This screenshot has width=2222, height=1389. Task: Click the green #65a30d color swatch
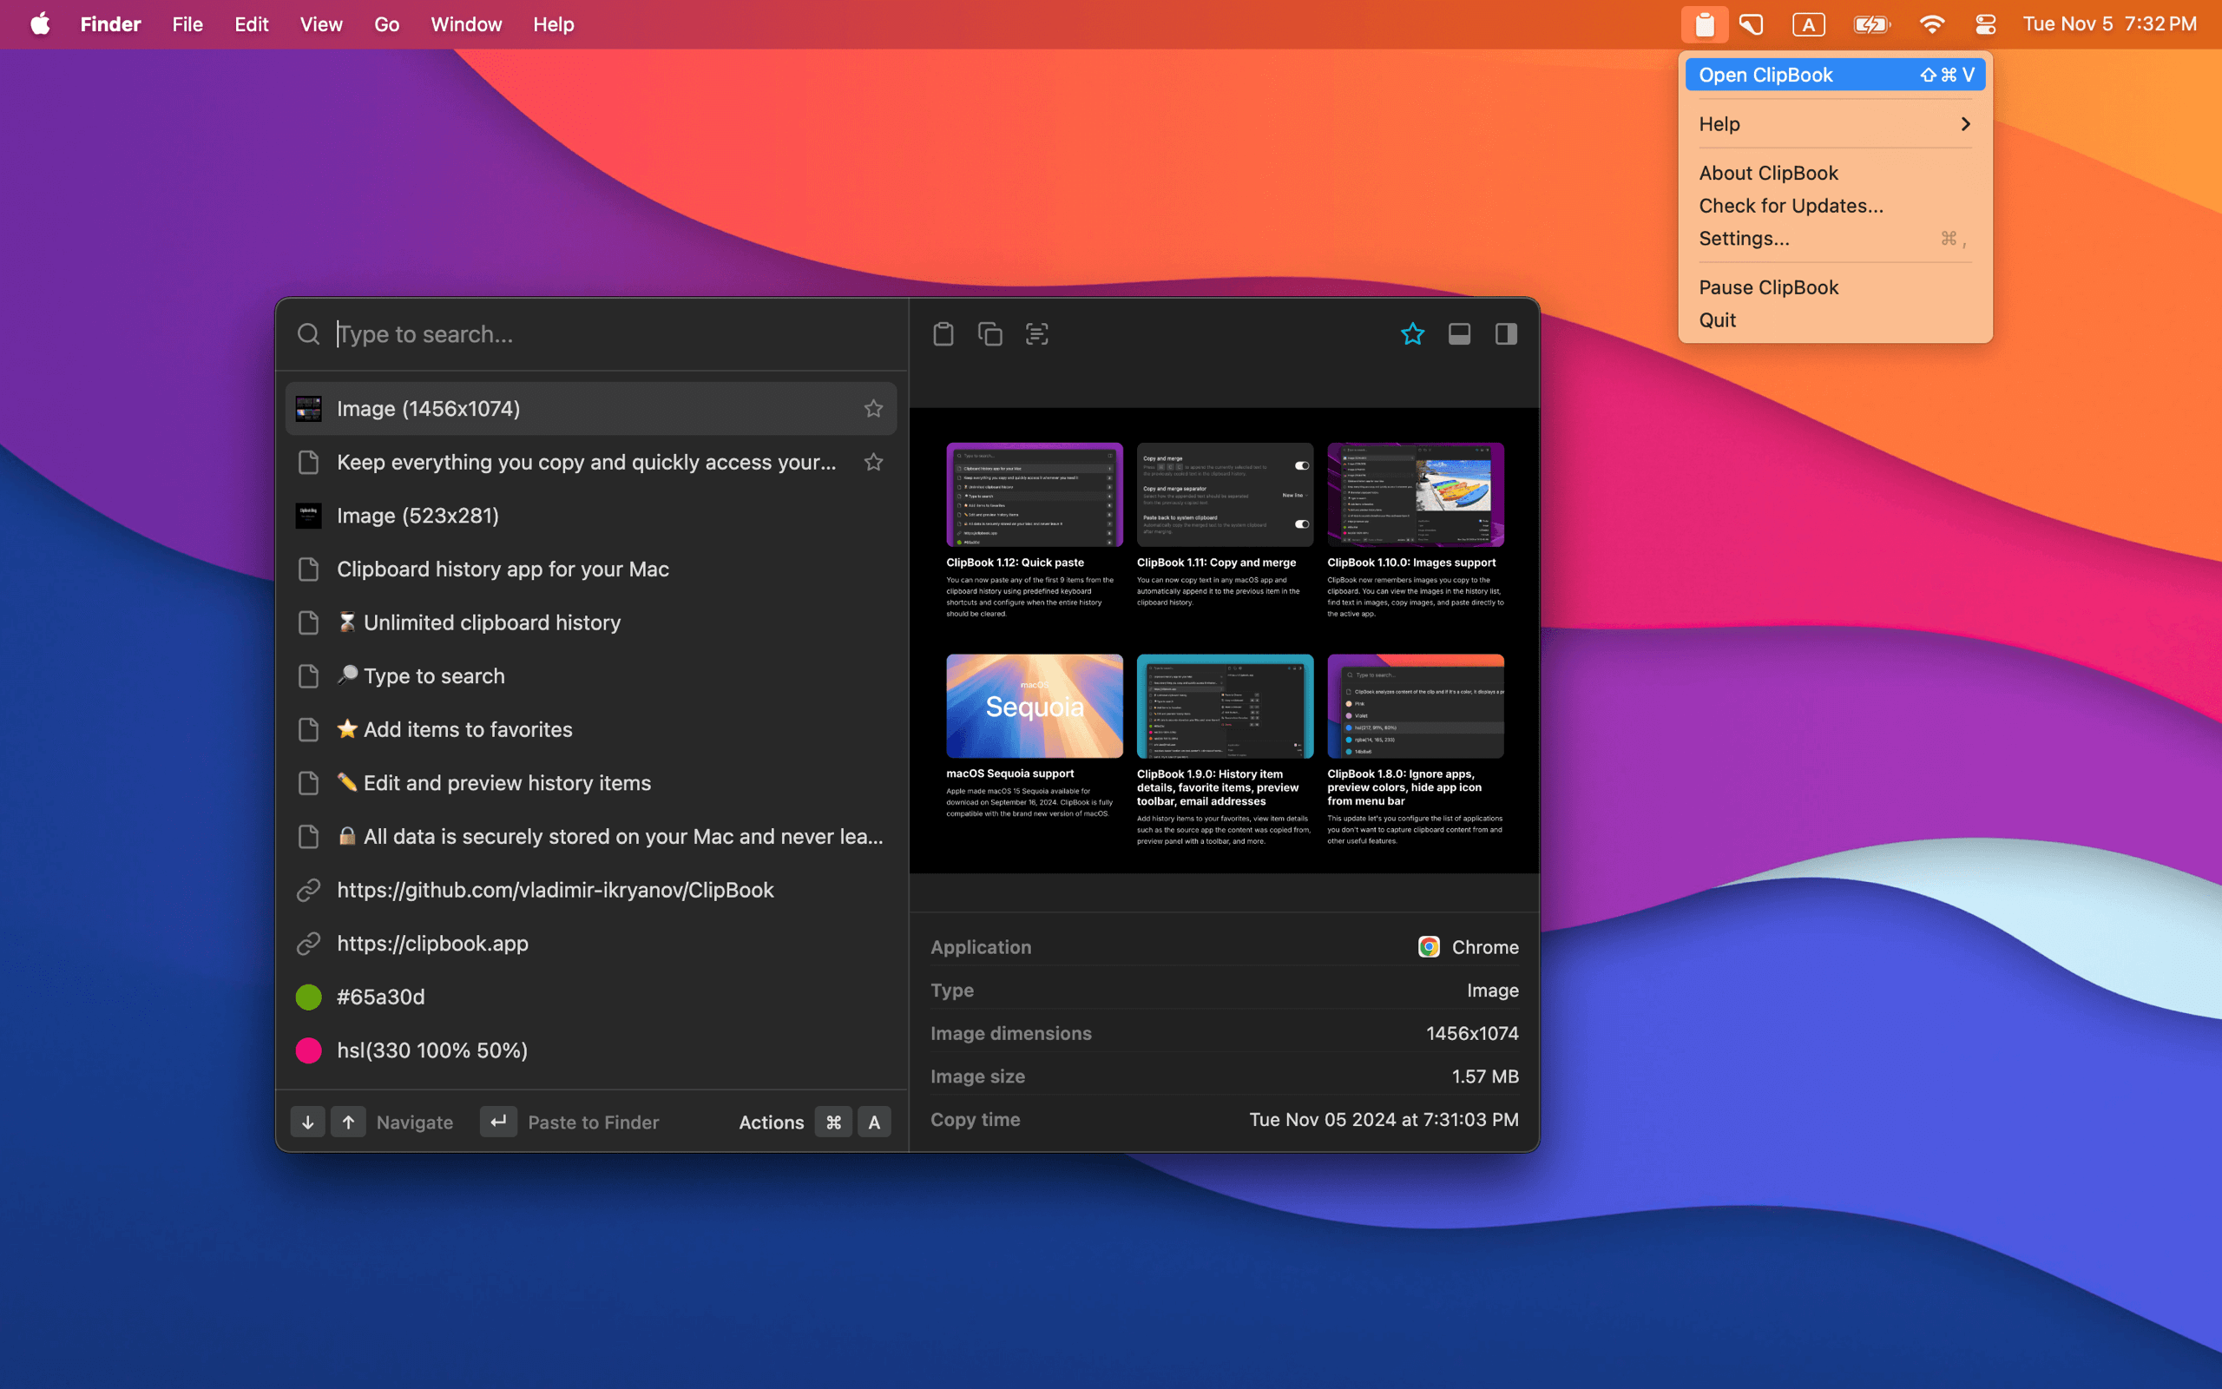(x=308, y=997)
